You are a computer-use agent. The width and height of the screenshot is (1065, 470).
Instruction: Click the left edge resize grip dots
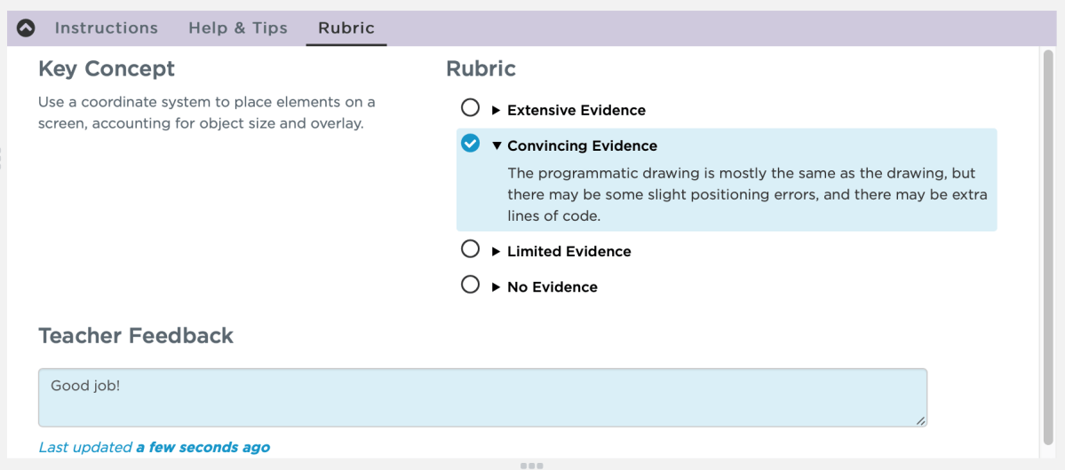[x=2, y=158]
